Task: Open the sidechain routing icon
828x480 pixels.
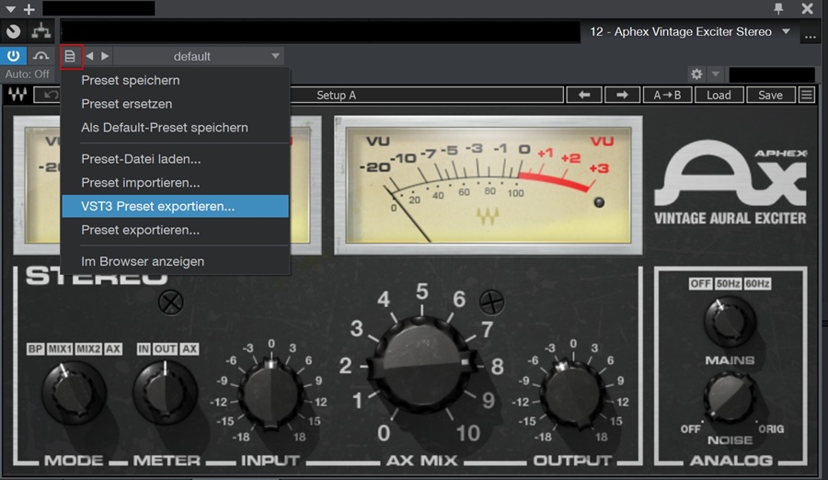Action: 40,56
